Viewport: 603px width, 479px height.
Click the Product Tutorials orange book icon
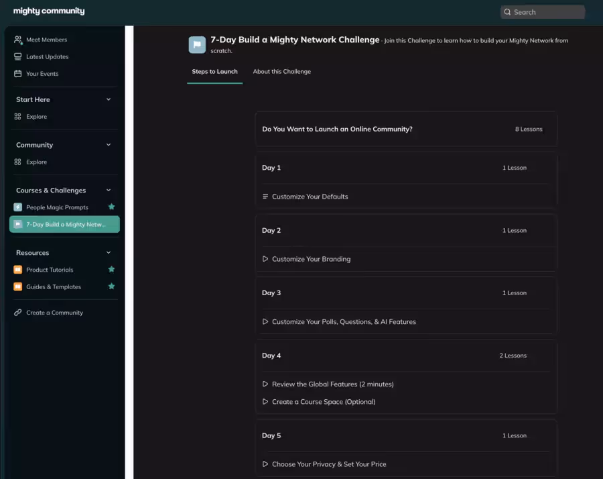[17, 270]
